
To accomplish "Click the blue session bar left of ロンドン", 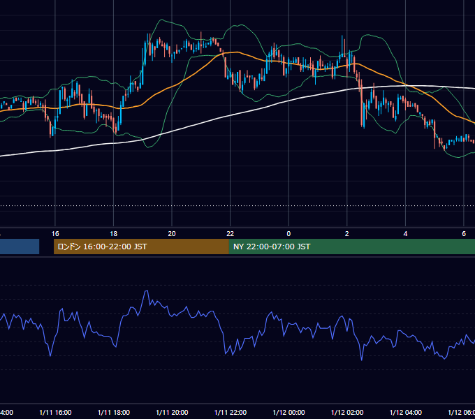I will [20, 247].
